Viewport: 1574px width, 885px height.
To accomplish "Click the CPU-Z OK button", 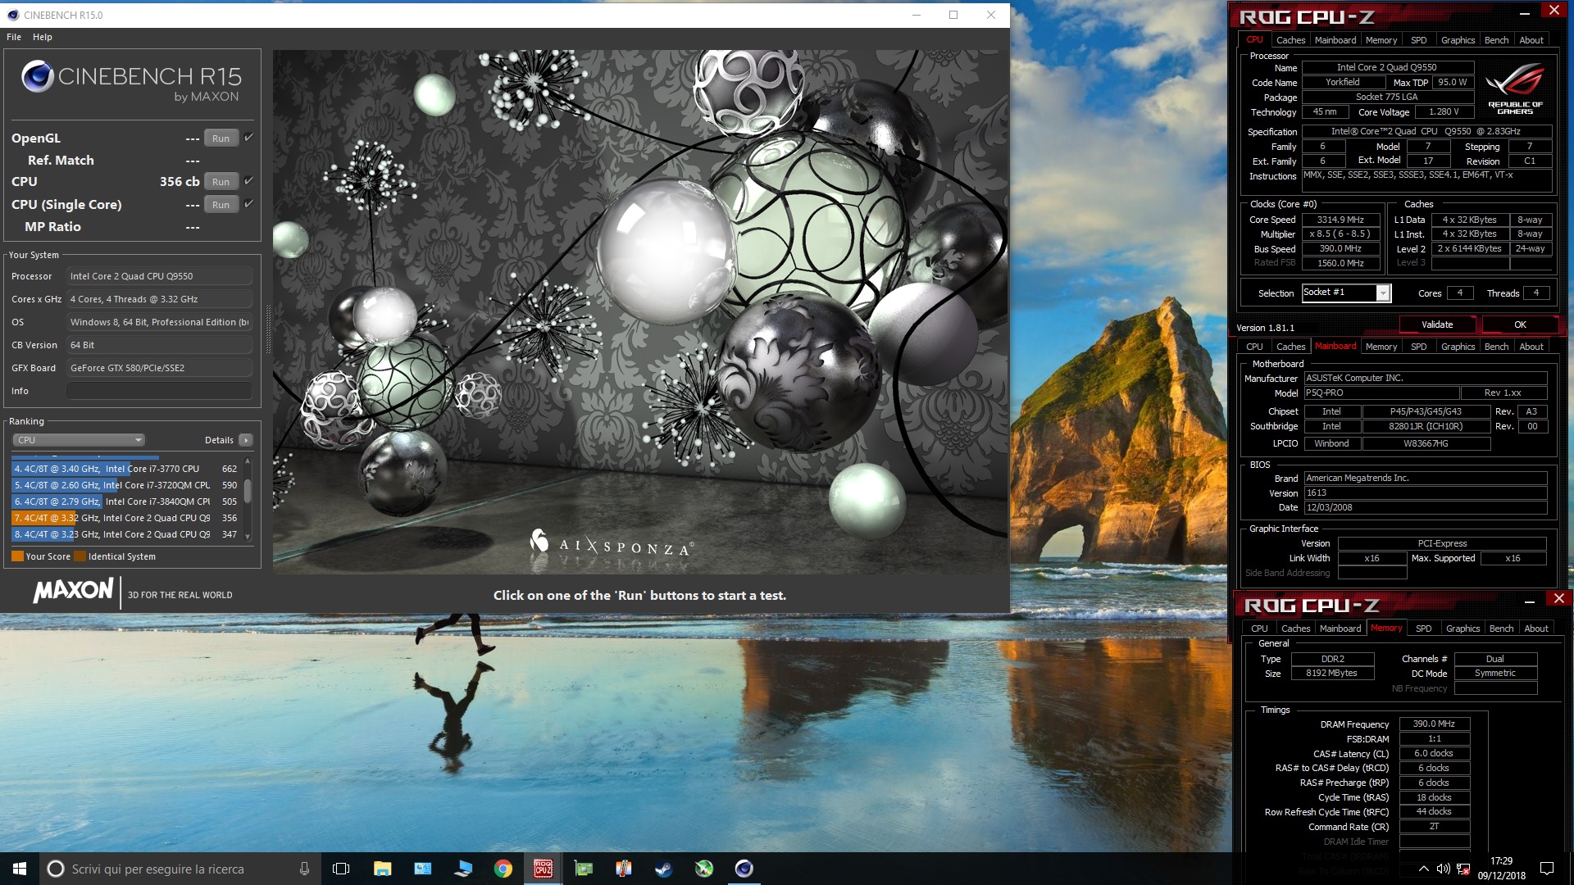I will point(1520,324).
